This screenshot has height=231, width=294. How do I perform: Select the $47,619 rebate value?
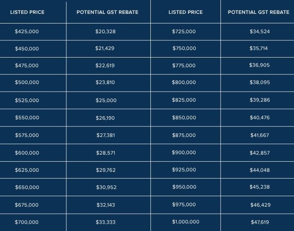pos(259,222)
